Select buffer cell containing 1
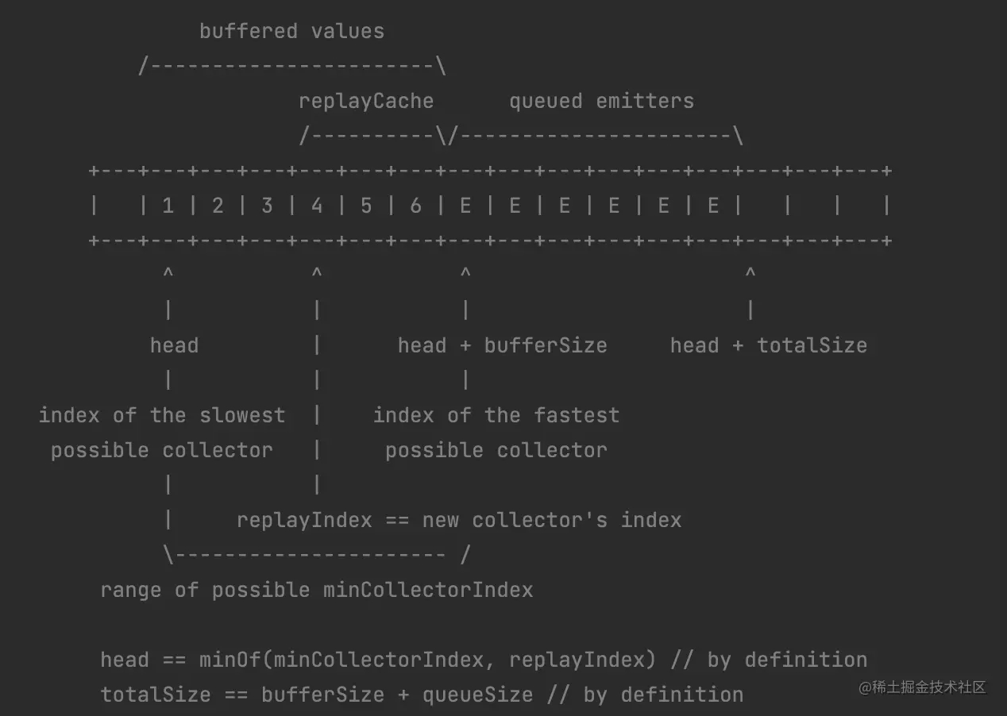Viewport: 1007px width, 716px height. coord(168,206)
